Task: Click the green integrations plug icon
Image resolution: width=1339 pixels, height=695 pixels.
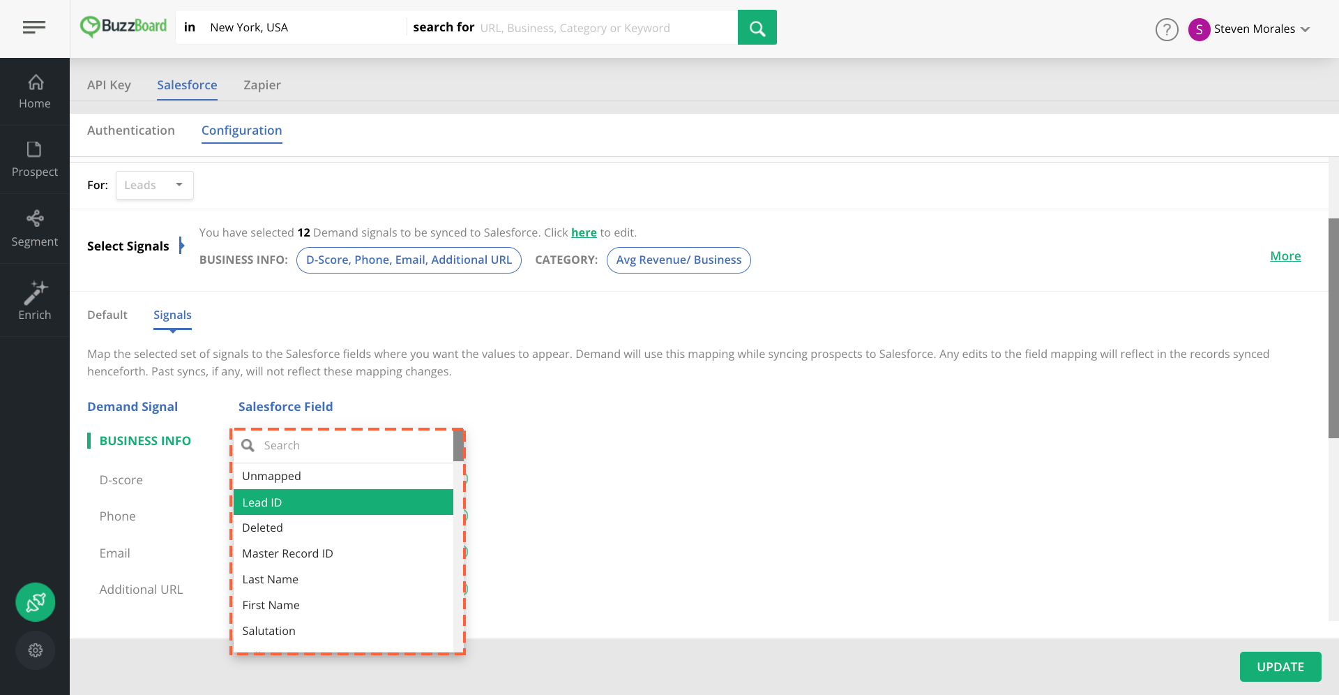Action: [36, 602]
